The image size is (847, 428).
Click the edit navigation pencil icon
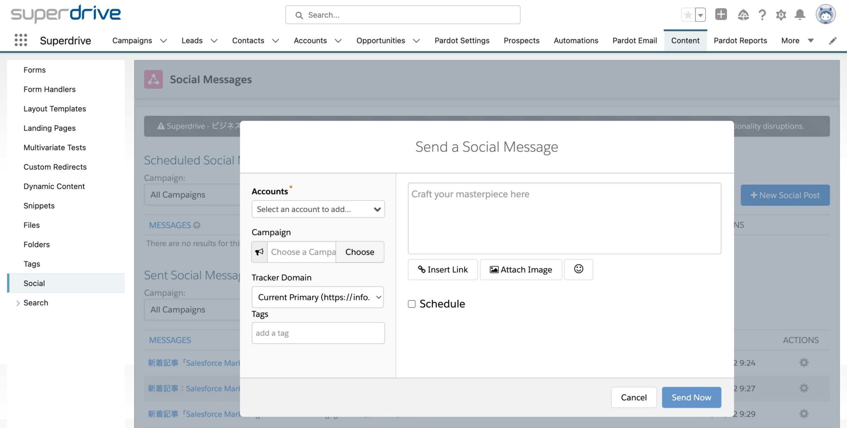pyautogui.click(x=833, y=41)
